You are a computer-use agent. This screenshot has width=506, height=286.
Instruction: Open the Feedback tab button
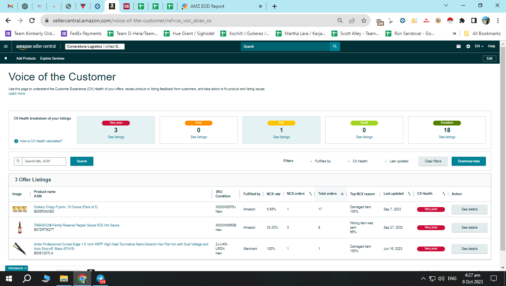pos(16,268)
